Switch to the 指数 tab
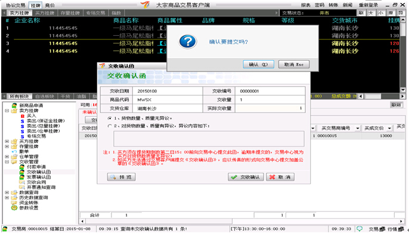 116,13
